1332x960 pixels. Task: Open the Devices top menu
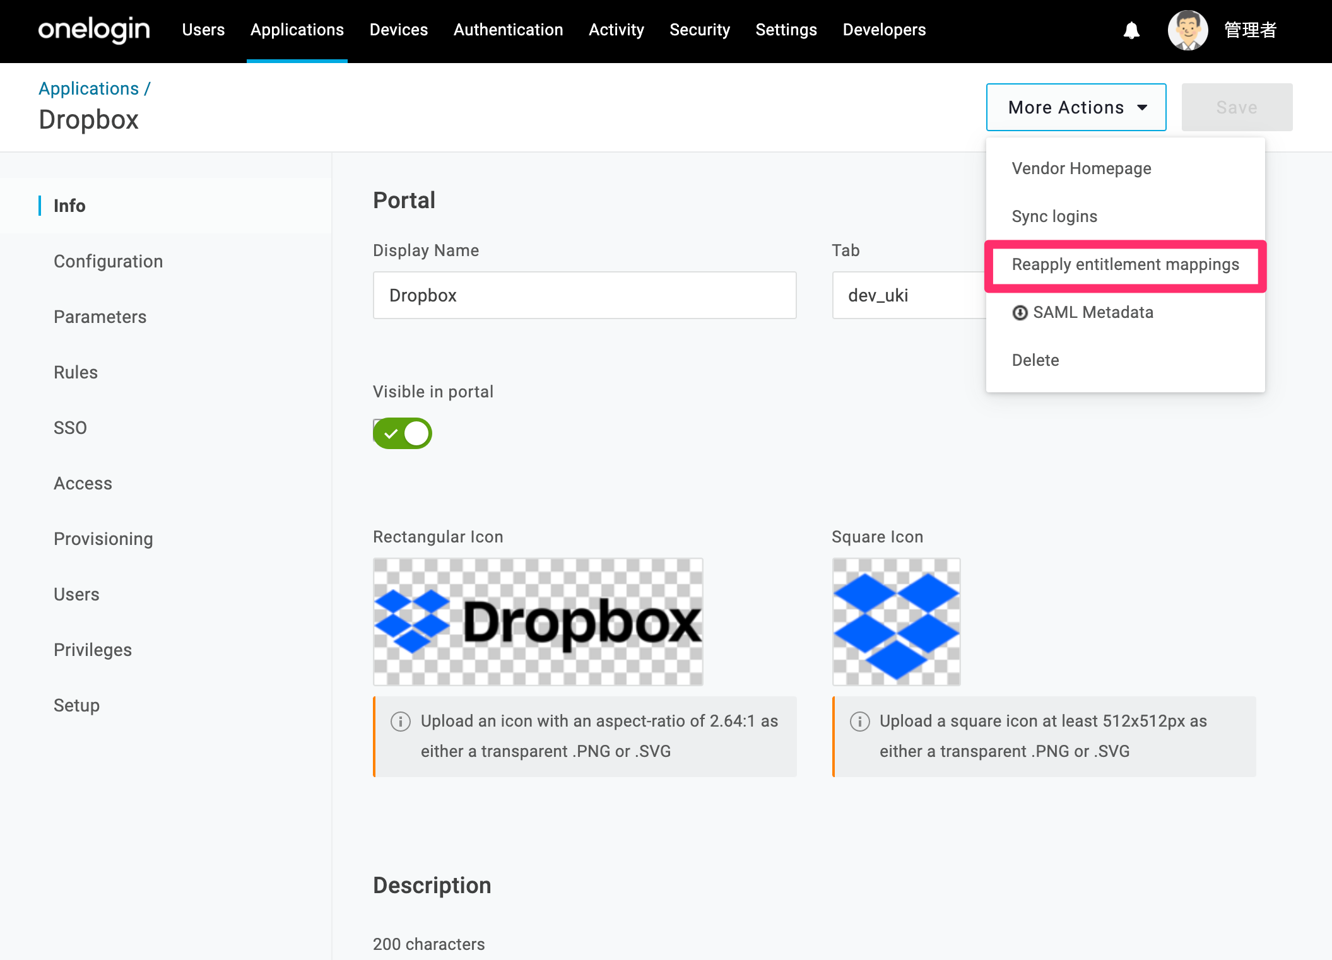click(x=399, y=30)
